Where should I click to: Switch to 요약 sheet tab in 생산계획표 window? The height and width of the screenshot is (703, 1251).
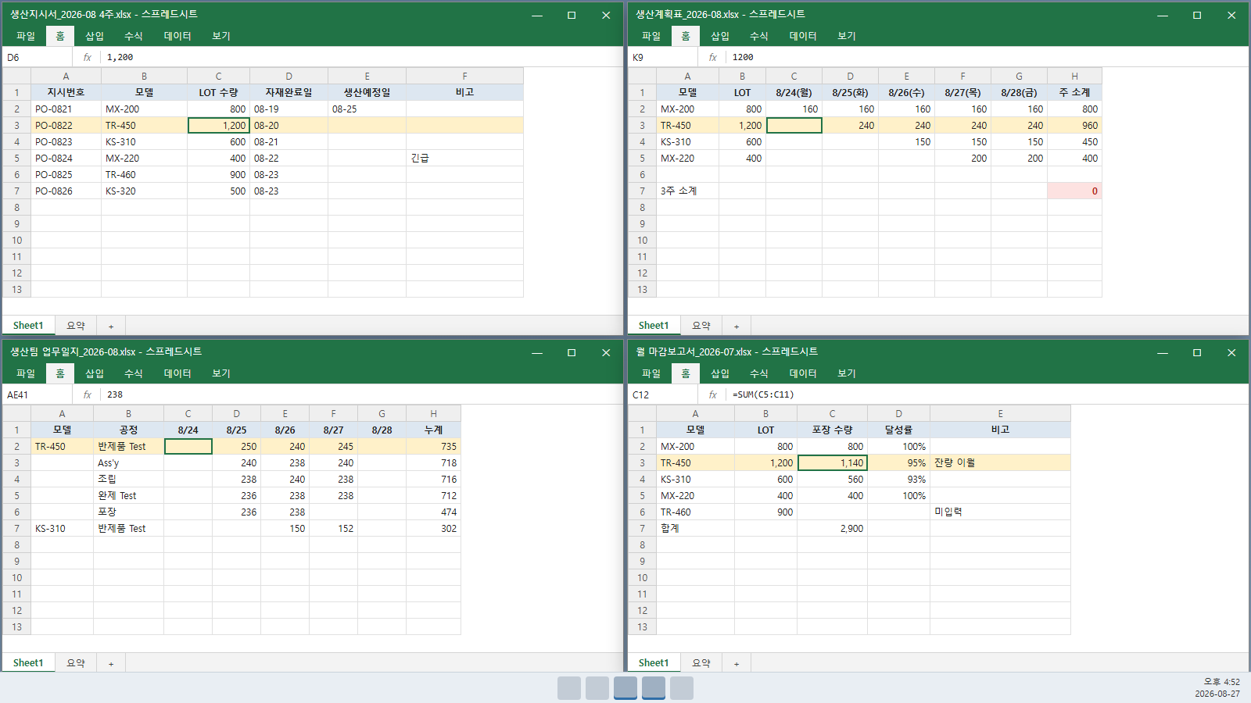tap(701, 326)
